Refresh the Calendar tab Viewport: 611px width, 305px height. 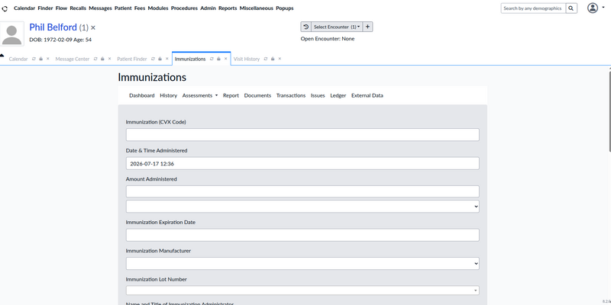coord(34,59)
